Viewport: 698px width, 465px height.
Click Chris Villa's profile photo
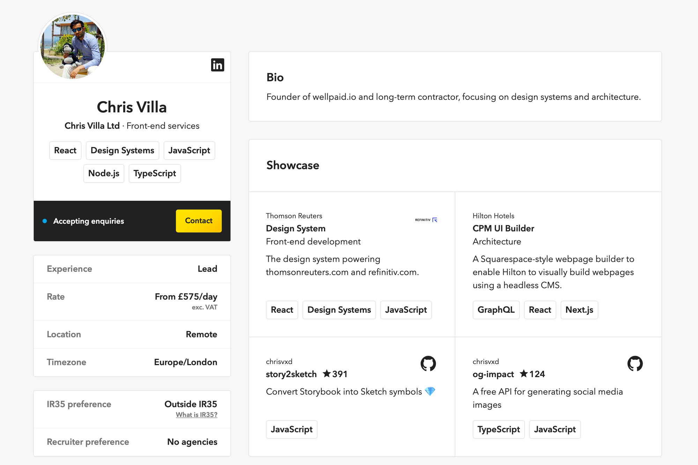tap(73, 46)
